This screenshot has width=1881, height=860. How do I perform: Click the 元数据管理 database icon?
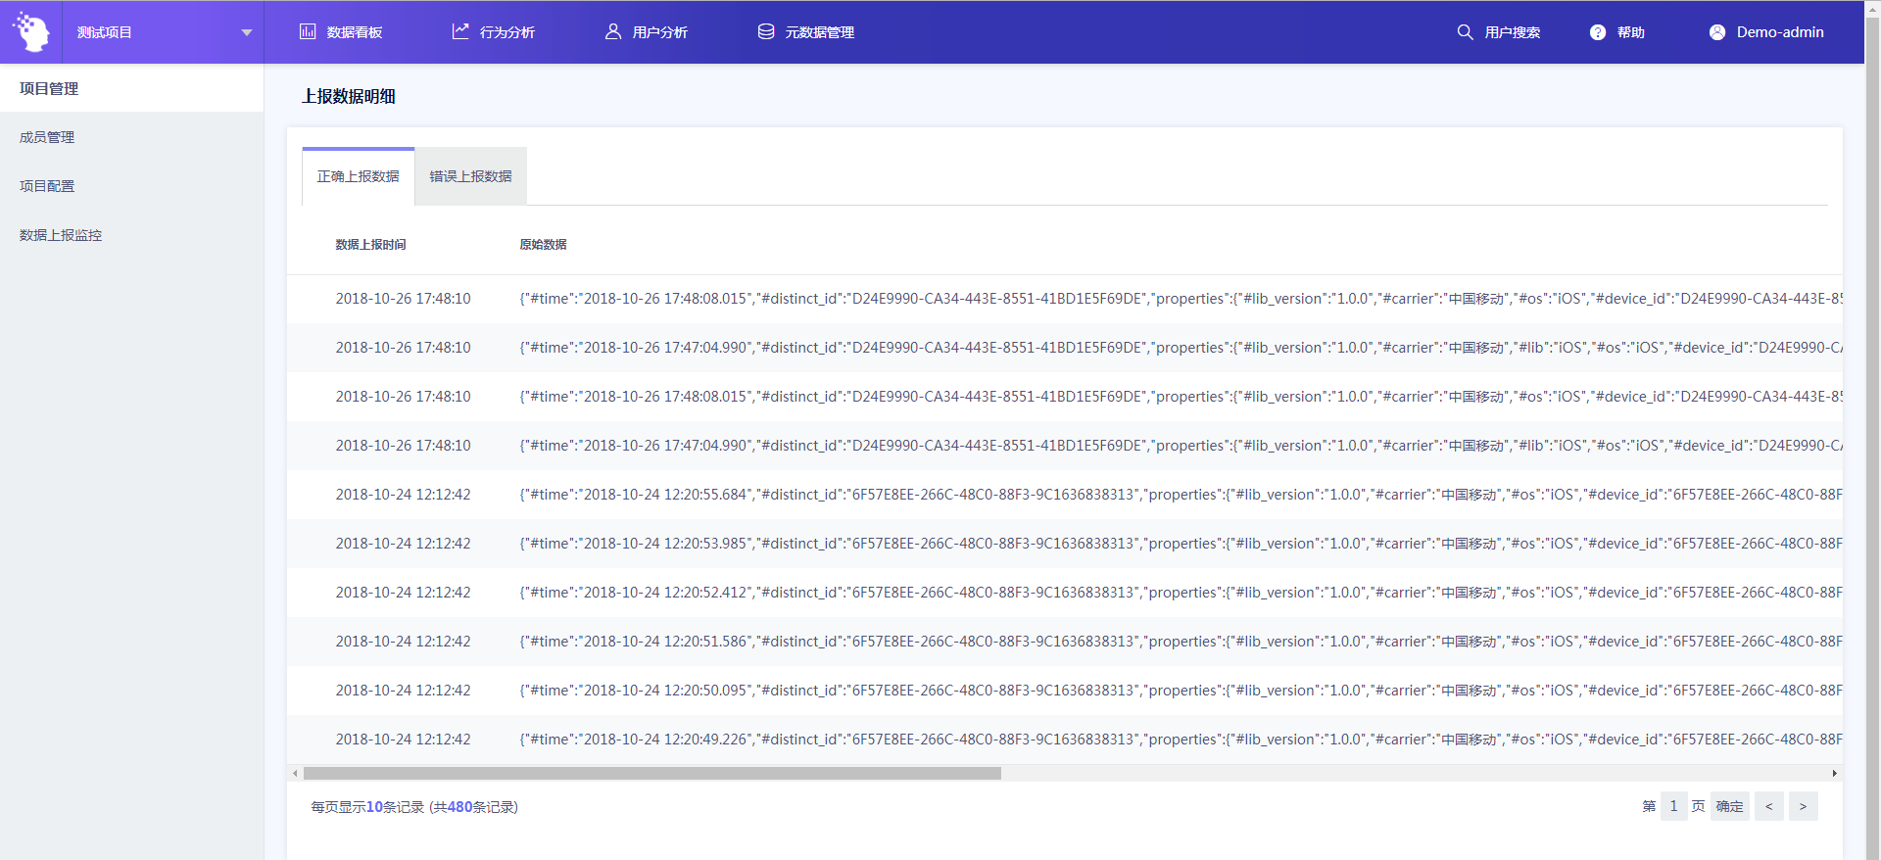point(766,31)
